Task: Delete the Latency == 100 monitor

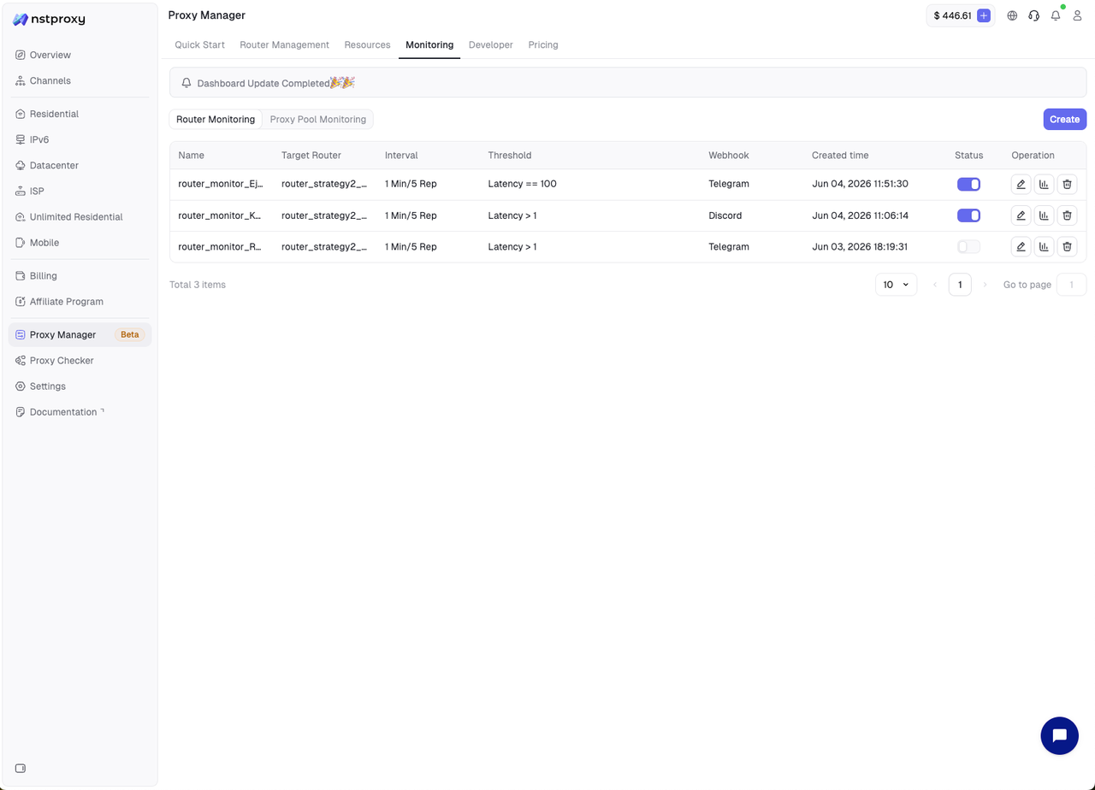Action: coord(1067,184)
